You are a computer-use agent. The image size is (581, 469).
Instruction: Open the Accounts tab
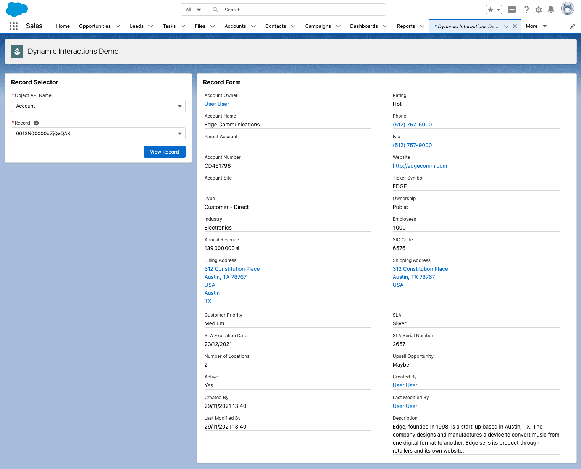[x=235, y=26]
